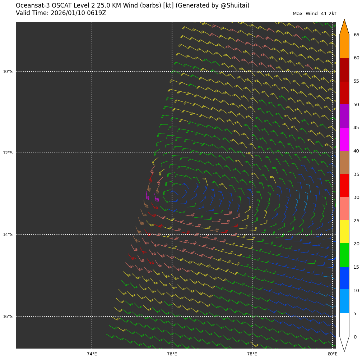This screenshot has height=359, width=362.
Task: Choose the light blue 5–10 kt colorbar segment
Action: tap(344, 301)
